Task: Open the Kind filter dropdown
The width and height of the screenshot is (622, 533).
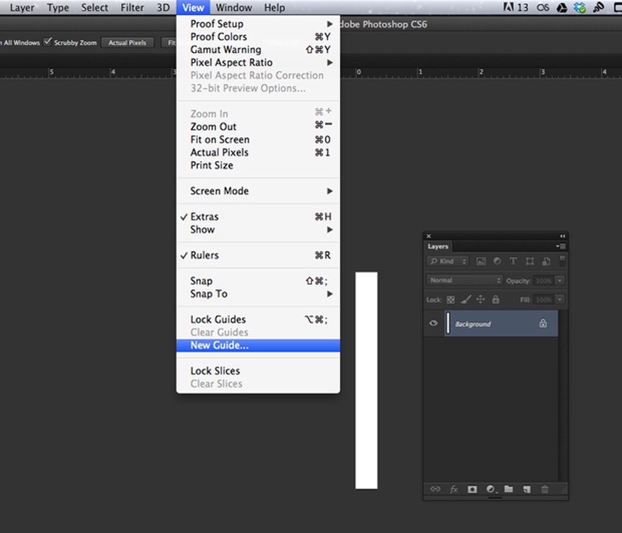Action: pos(448,261)
